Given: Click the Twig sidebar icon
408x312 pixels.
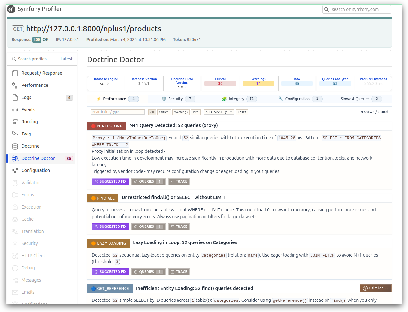Looking at the screenshot, I should [x=15, y=134].
